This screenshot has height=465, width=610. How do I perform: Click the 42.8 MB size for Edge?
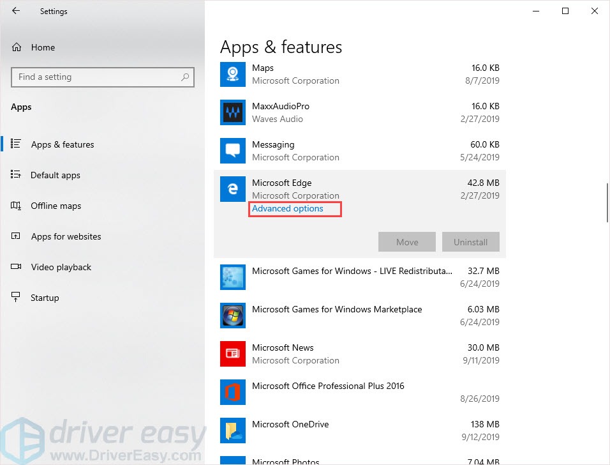[483, 183]
